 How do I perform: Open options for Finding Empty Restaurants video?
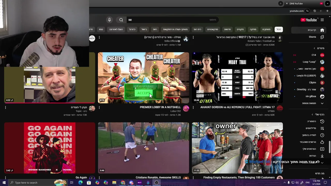(x=193, y=178)
